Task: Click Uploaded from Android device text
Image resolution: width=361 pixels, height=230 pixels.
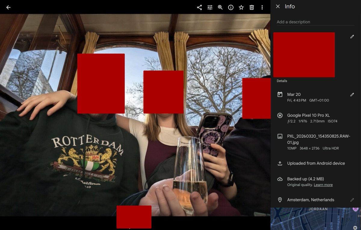Action: [x=316, y=163]
